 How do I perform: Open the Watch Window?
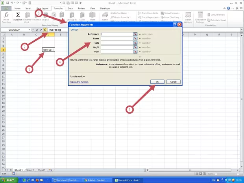pyautogui.click(x=188, y=17)
